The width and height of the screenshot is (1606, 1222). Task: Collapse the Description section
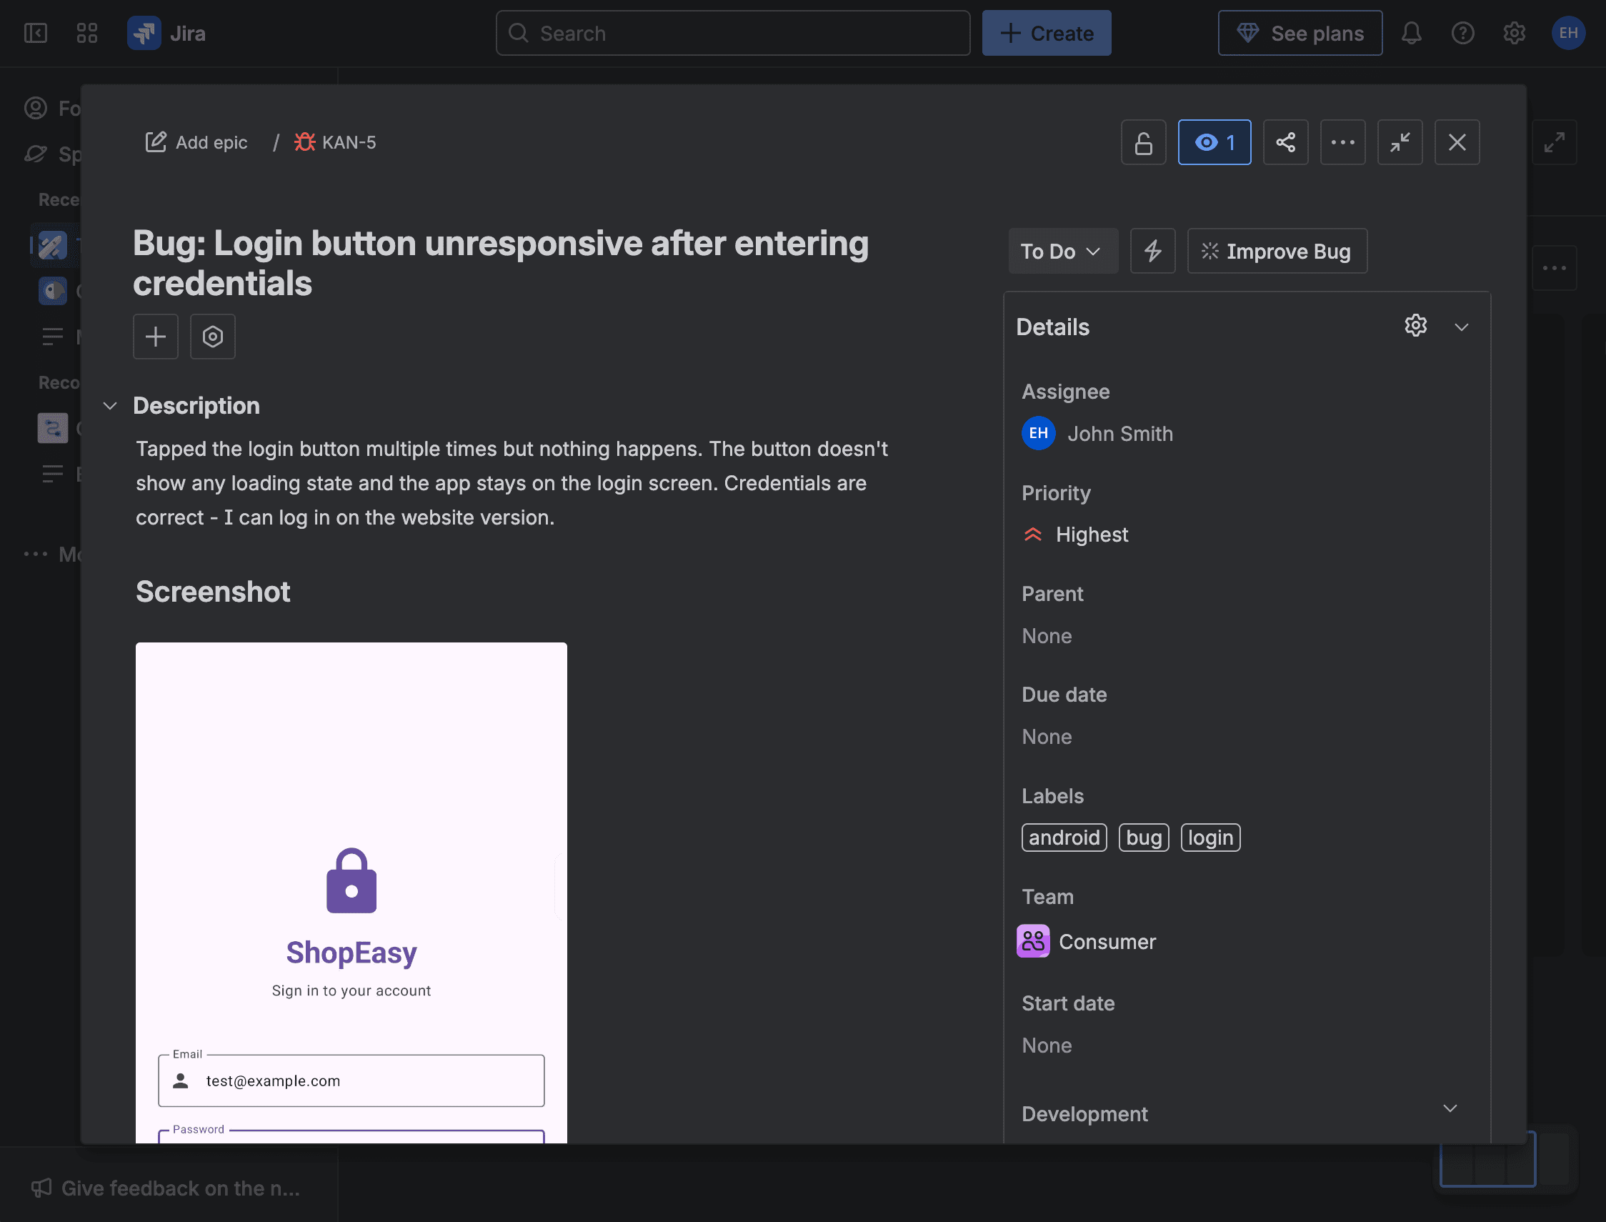pos(110,405)
